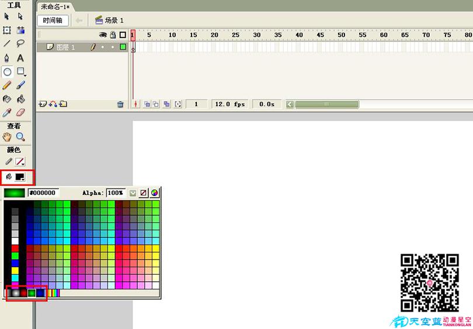Click the 0.0s elapsed time display
473x329 pixels.
point(267,104)
